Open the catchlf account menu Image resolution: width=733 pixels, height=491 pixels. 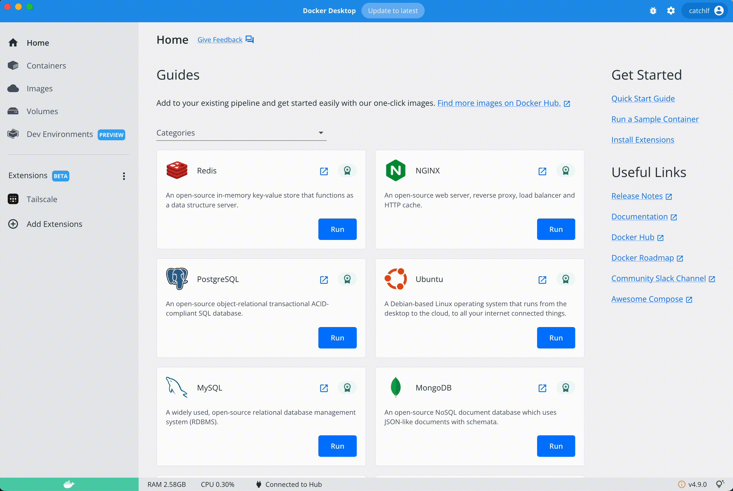705,11
